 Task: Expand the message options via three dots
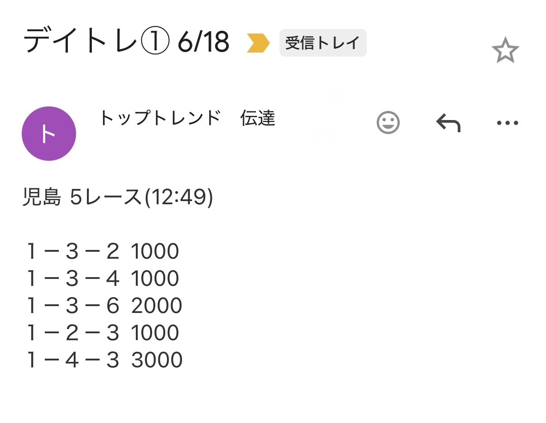(507, 122)
